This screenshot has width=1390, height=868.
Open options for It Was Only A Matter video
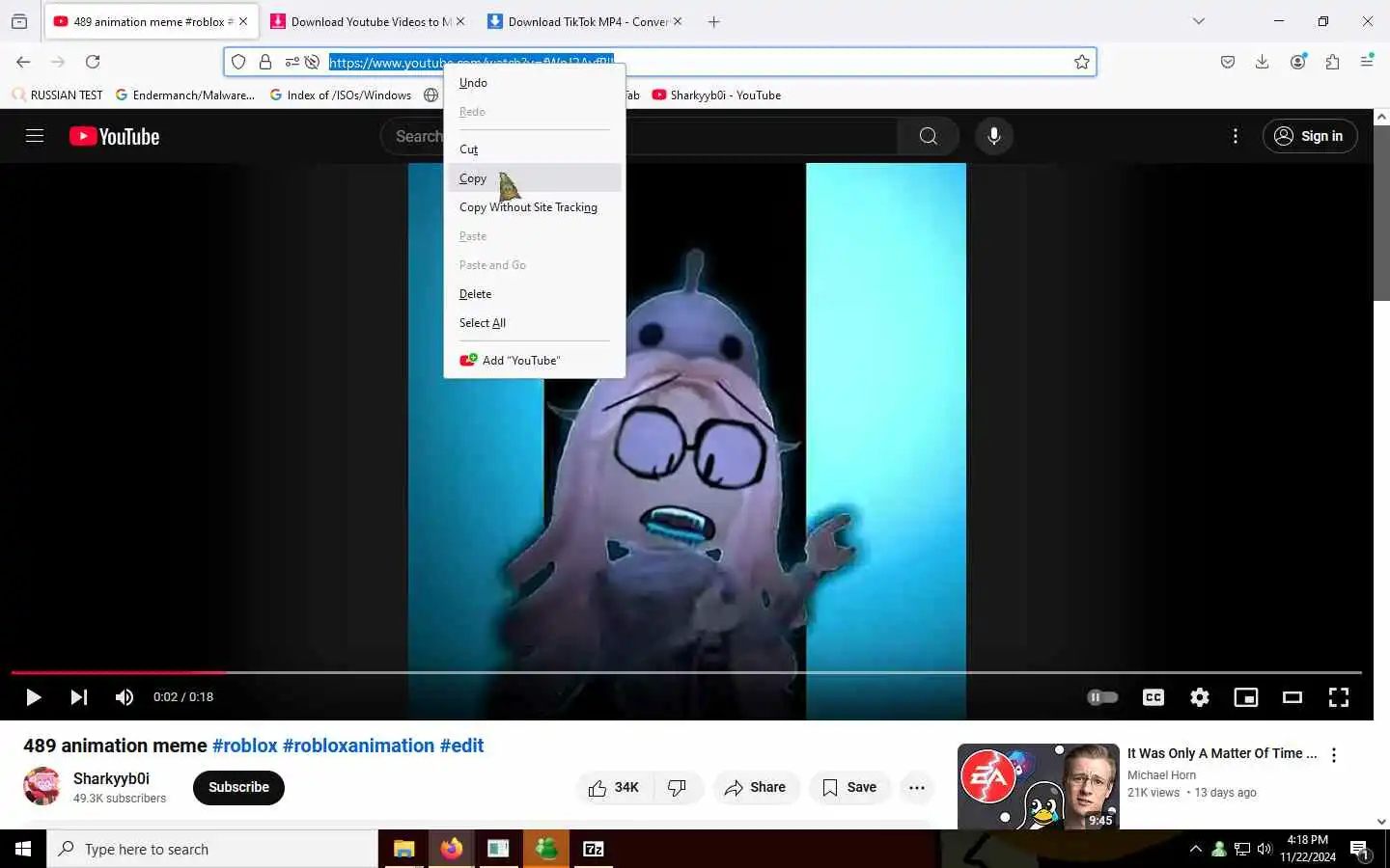1334,755
